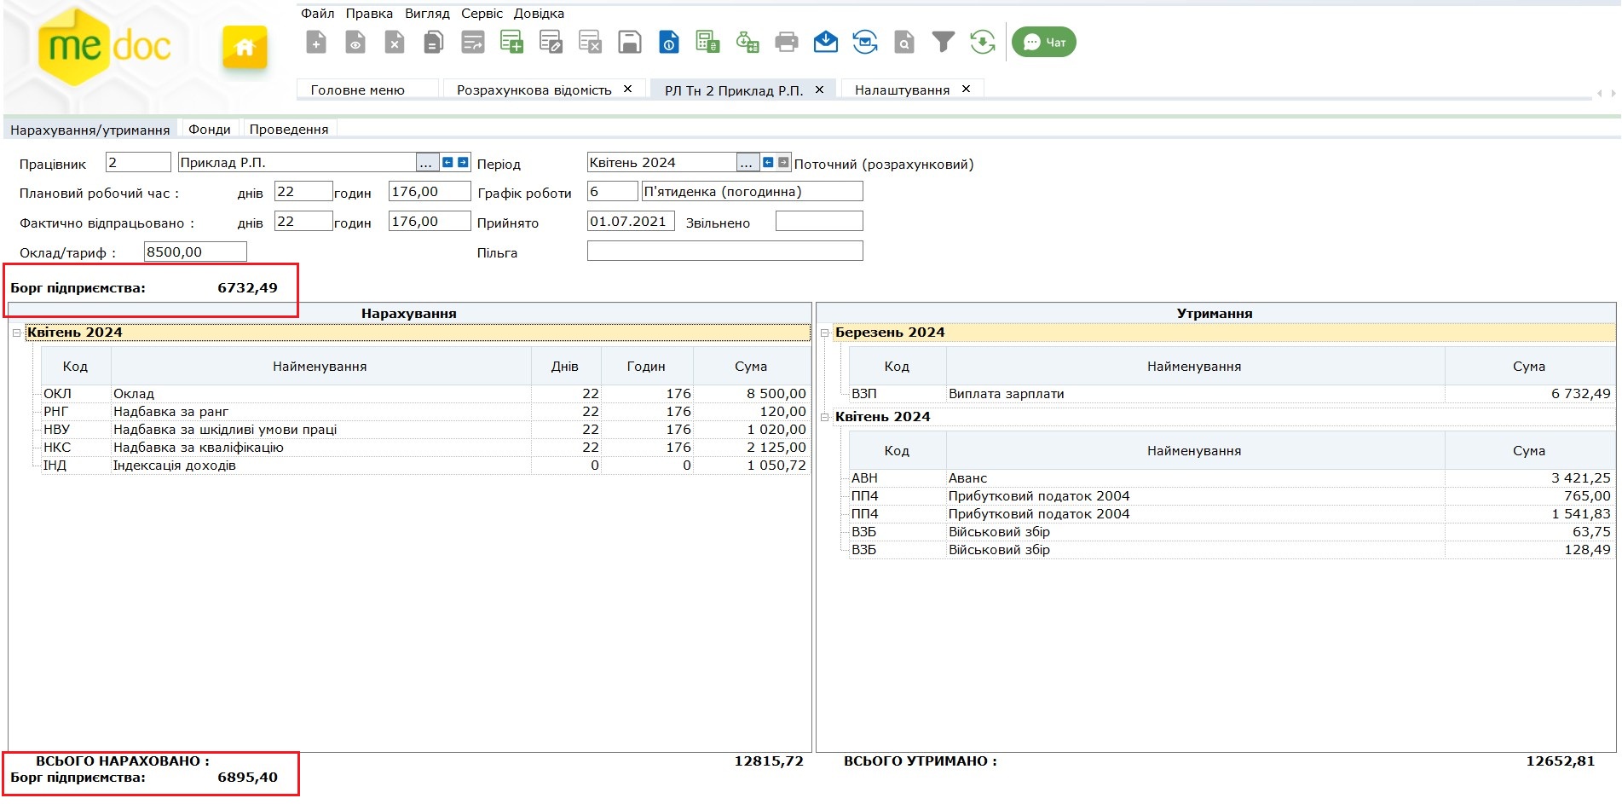
Task: Click the incoming mail envelope icon
Action: [x=825, y=42]
